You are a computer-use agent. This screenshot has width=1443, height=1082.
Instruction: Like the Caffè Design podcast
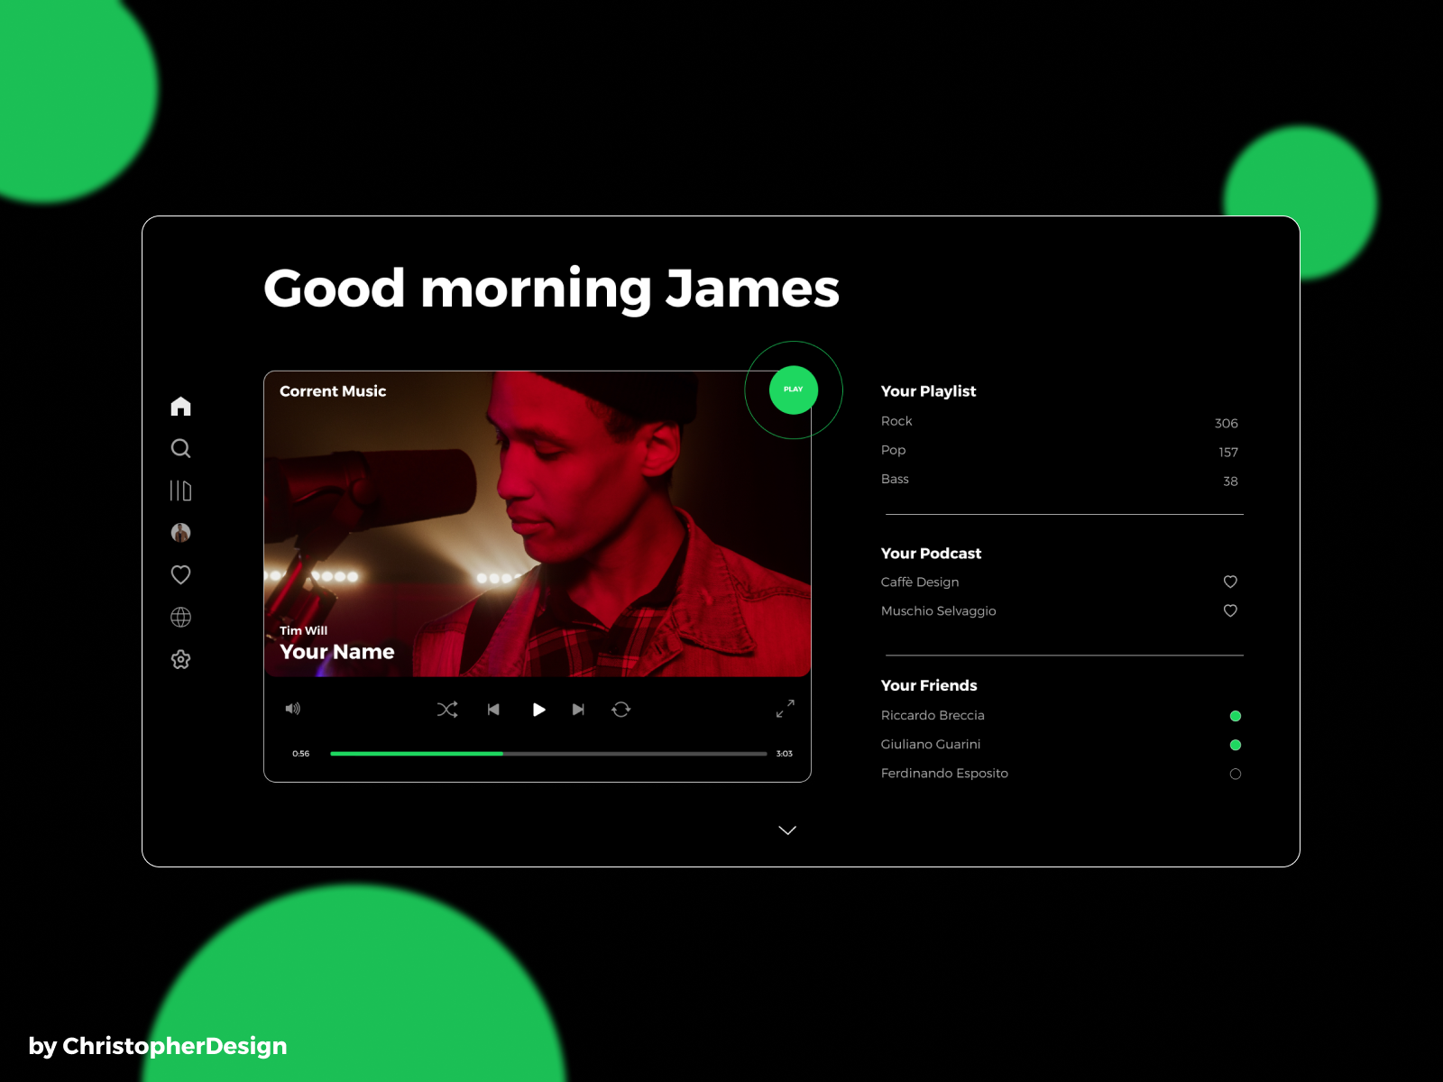[1230, 582]
